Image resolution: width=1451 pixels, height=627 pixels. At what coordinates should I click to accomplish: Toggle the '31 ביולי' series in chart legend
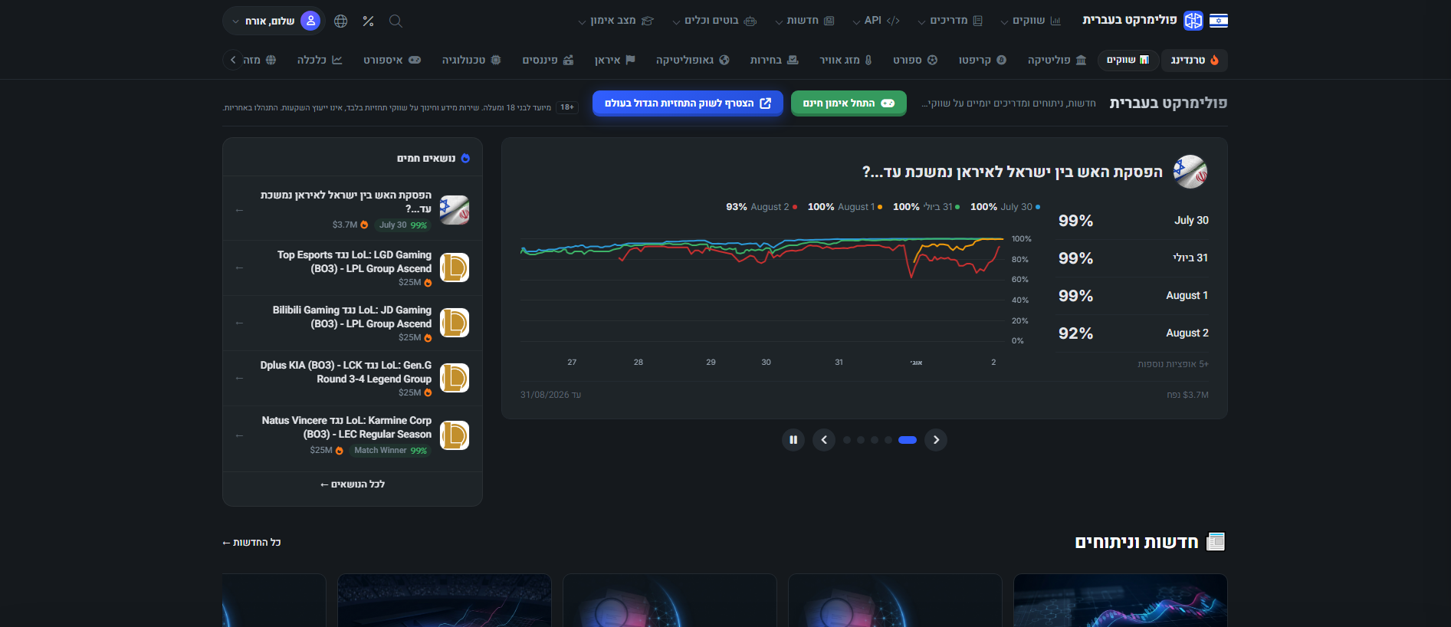926,207
